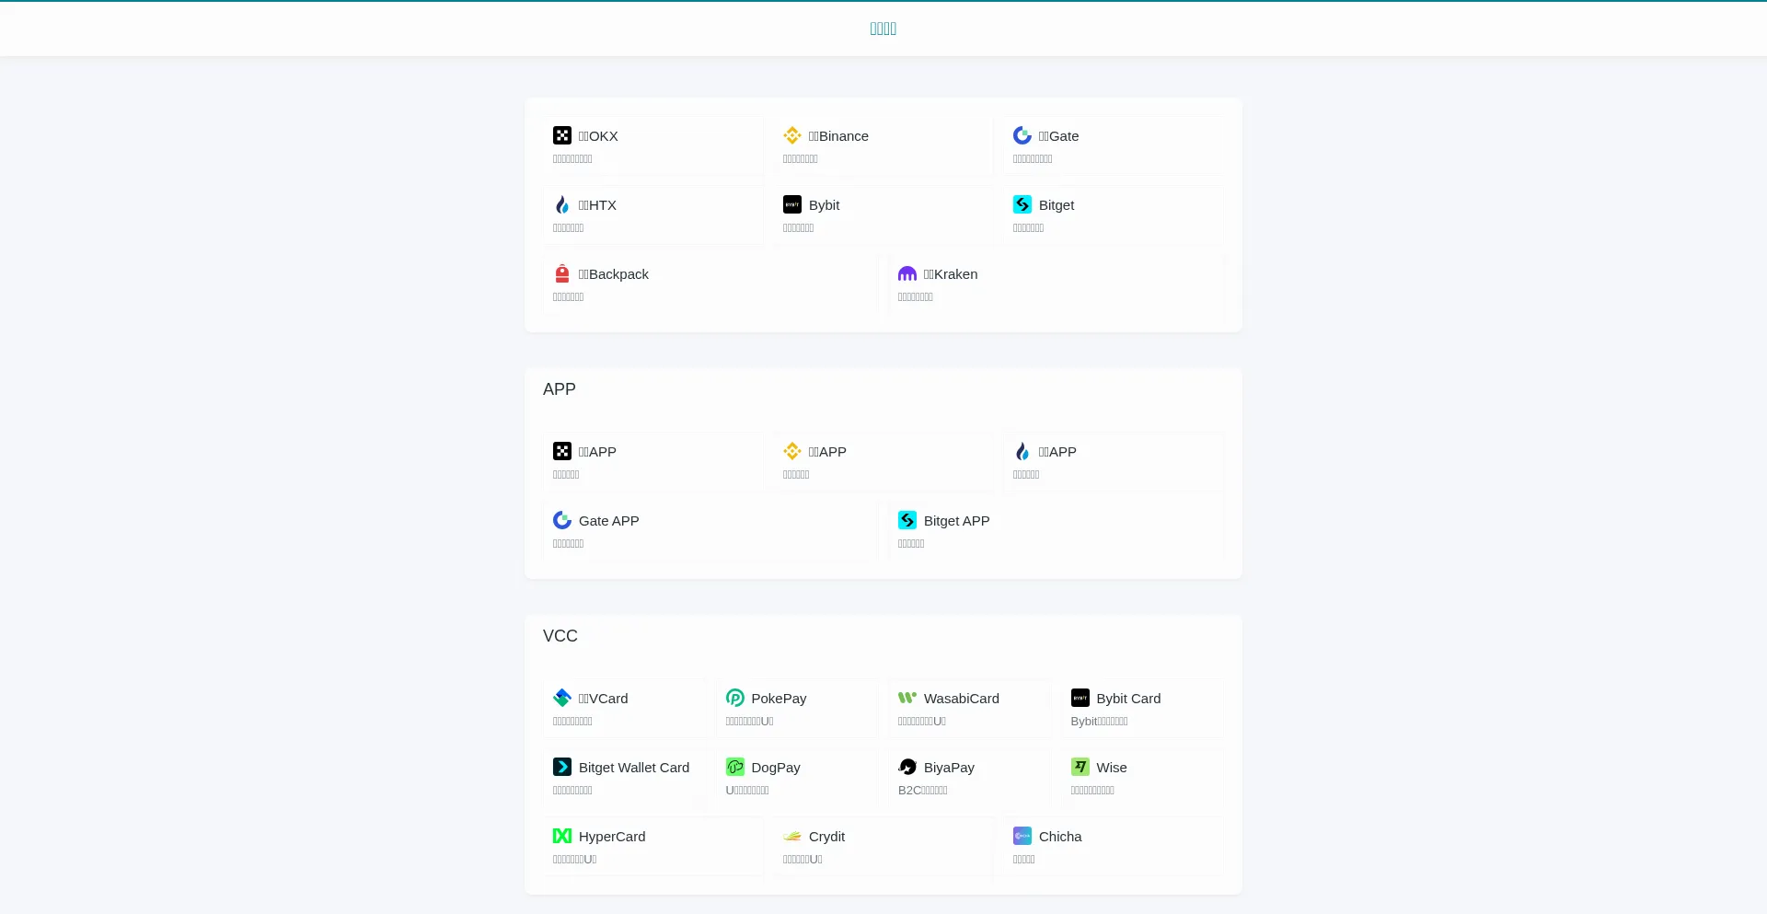Click the HTX flame logo icon
The image size is (1767, 914).
pyautogui.click(x=561, y=204)
